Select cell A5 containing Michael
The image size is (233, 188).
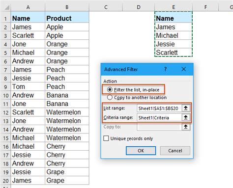click(x=28, y=53)
